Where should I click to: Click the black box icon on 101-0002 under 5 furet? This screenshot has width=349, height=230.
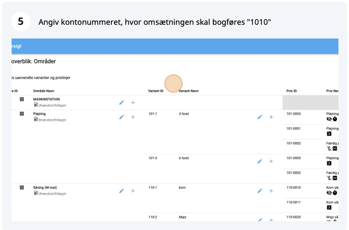(x=335, y=148)
